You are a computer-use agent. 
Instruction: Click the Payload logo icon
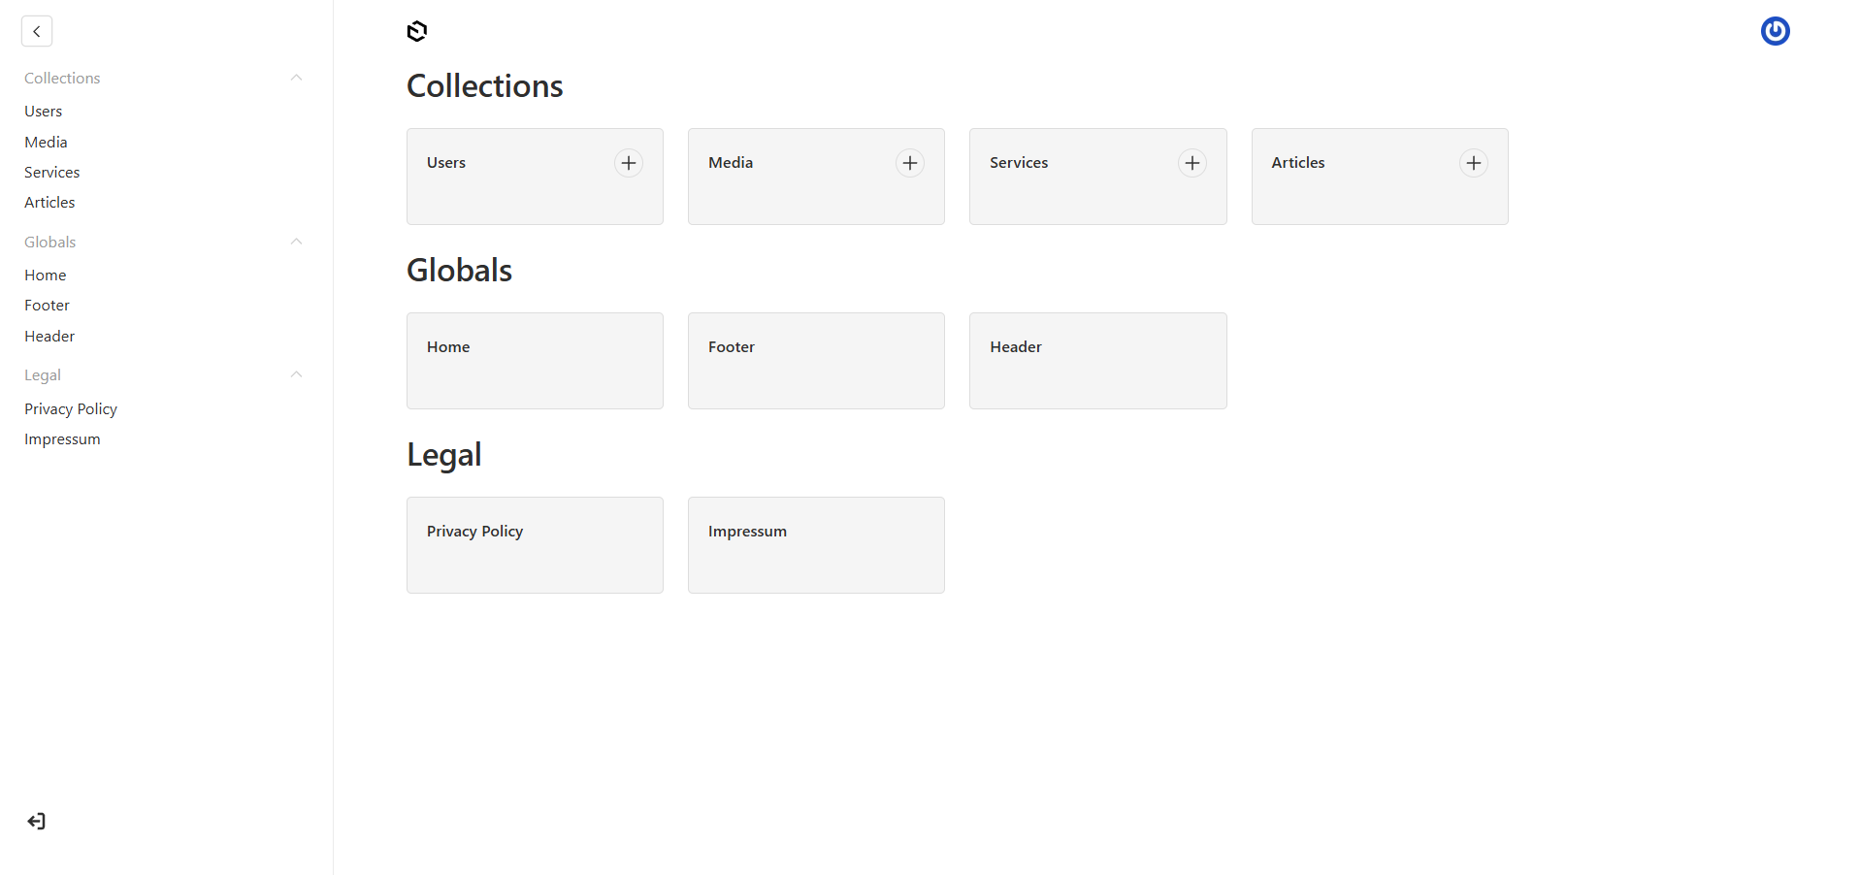(417, 31)
